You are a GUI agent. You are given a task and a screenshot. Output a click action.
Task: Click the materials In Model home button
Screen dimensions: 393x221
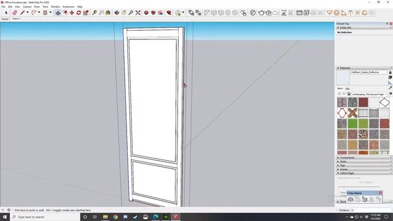tap(349, 94)
